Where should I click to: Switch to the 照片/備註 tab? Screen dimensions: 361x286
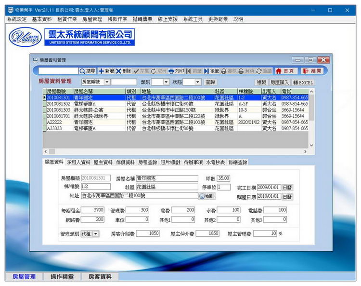170,163
